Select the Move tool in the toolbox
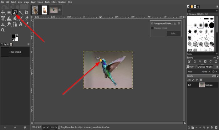The image size is (219, 130). point(3,13)
